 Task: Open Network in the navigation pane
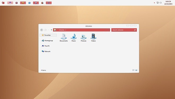(x=46, y=51)
